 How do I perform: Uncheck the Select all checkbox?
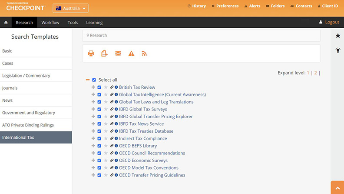[94, 80]
